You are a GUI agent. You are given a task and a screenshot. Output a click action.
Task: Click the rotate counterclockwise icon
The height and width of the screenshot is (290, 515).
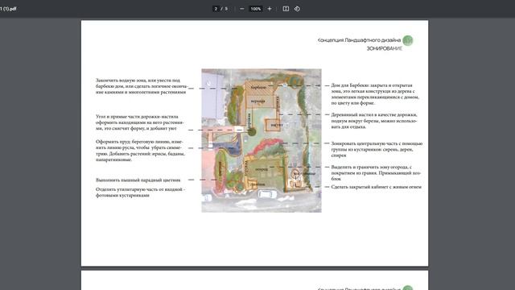[297, 9]
